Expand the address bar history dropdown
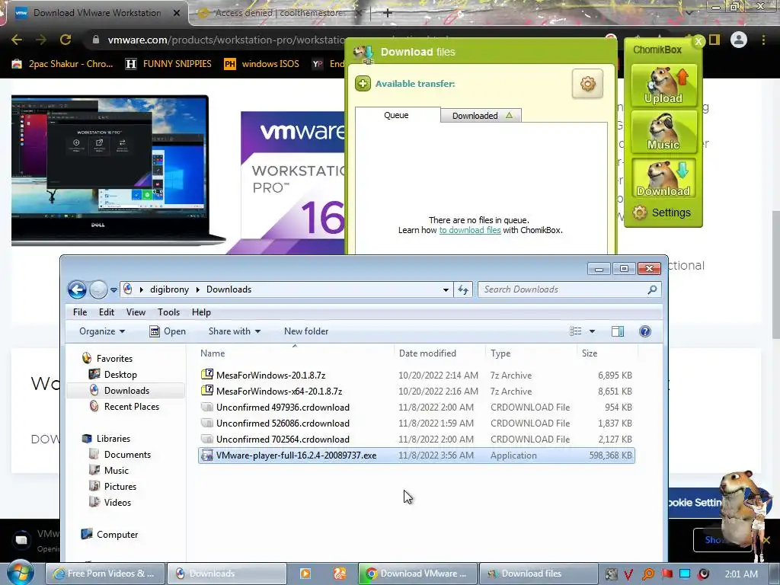This screenshot has height=585, width=780. click(446, 289)
